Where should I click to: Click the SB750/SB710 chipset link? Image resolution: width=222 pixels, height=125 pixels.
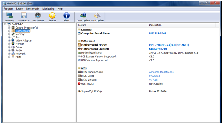click(158, 49)
